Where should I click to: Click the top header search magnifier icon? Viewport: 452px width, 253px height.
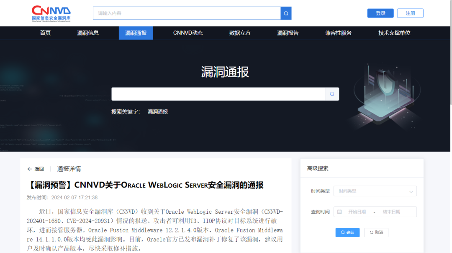(286, 13)
